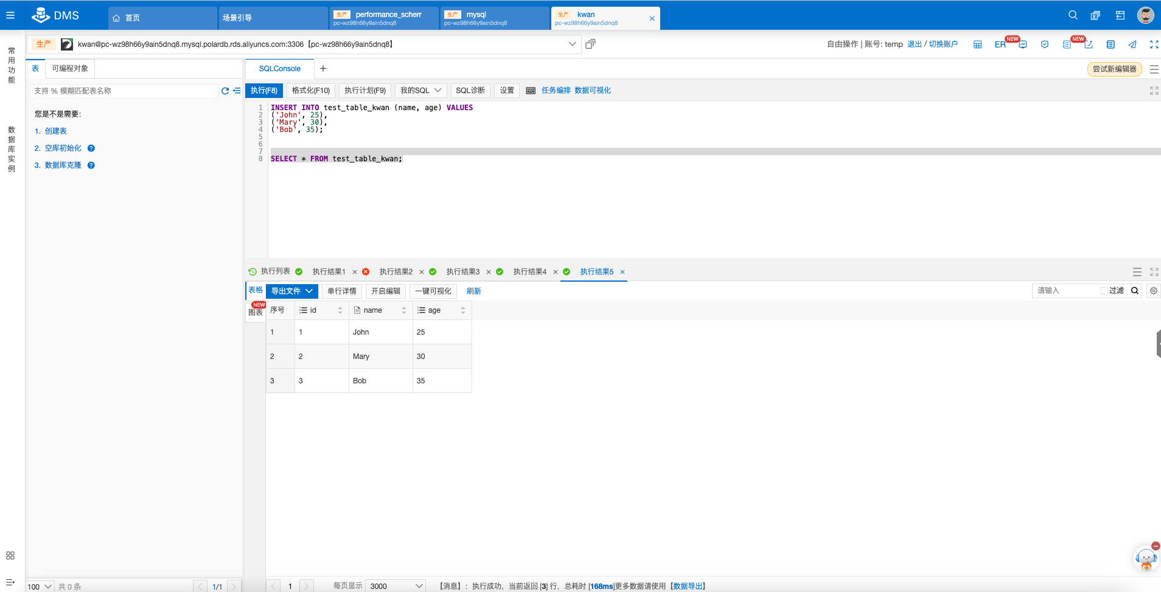Viewport: 1161px width, 592px height.
Task: Open the chat assistant robot icon
Action: (x=1146, y=558)
